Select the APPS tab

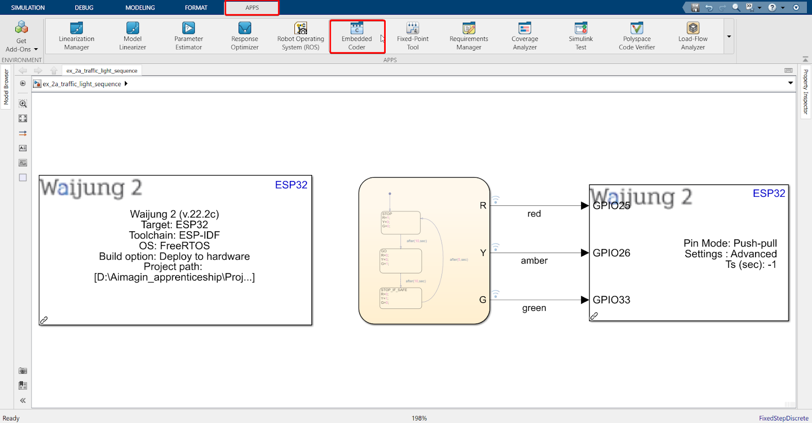(252, 8)
